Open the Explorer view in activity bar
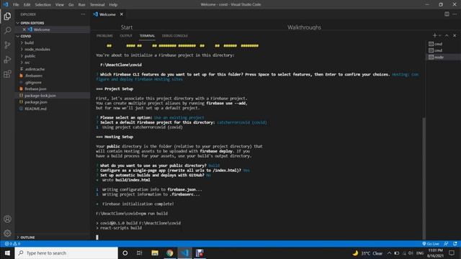The image size is (461, 259). coord(7,16)
